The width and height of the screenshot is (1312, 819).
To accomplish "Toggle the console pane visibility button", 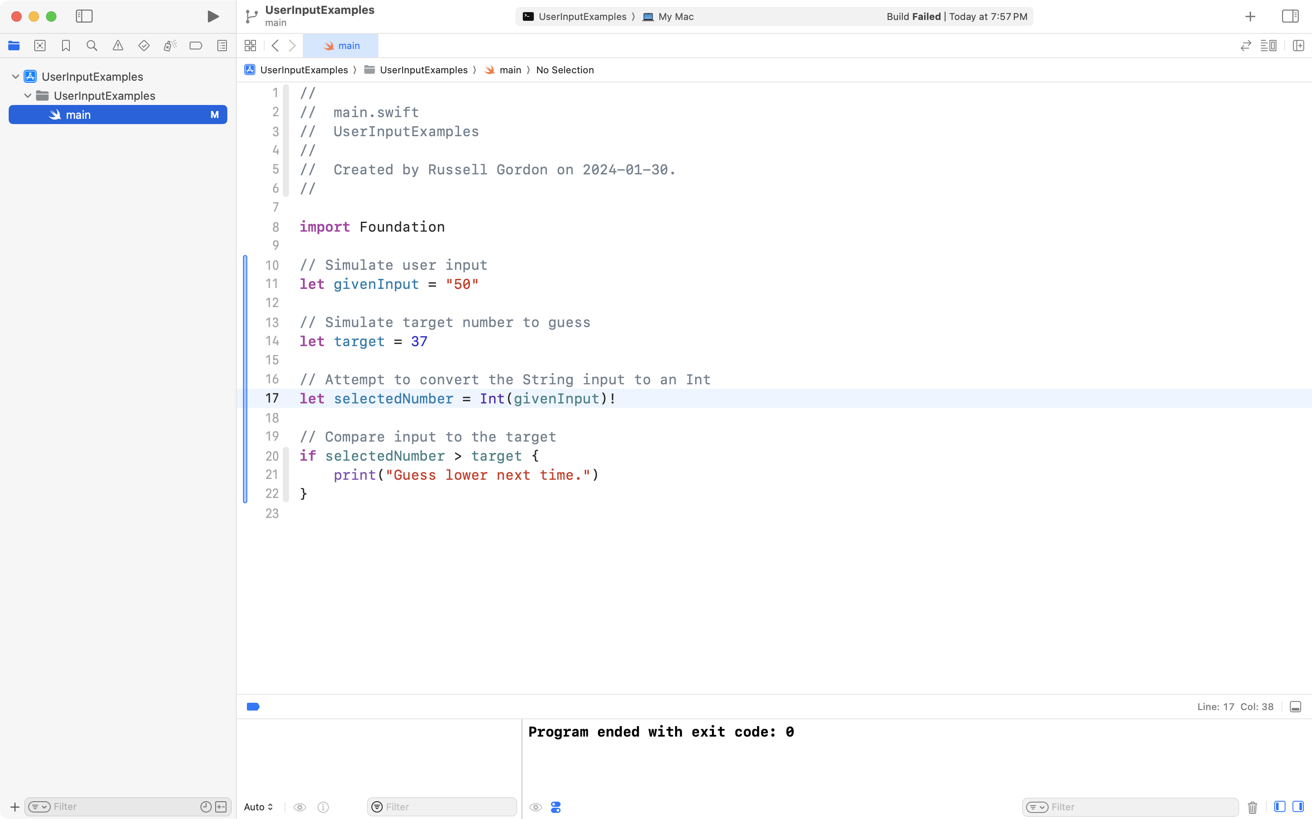I will click(x=1299, y=806).
